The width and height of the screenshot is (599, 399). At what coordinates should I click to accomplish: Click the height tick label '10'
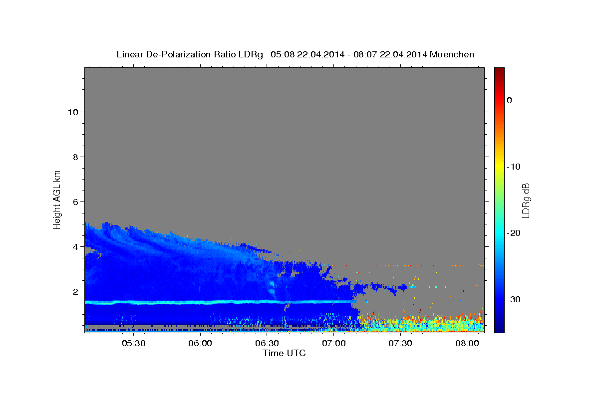(72, 112)
